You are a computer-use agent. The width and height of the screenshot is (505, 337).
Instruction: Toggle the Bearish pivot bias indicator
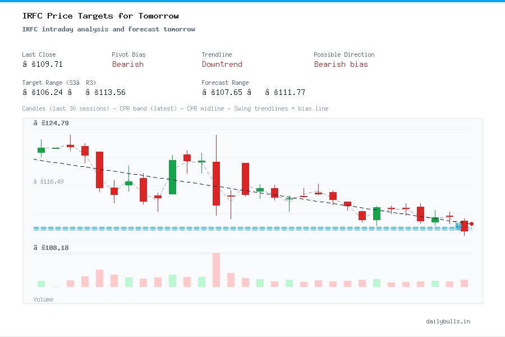click(128, 65)
